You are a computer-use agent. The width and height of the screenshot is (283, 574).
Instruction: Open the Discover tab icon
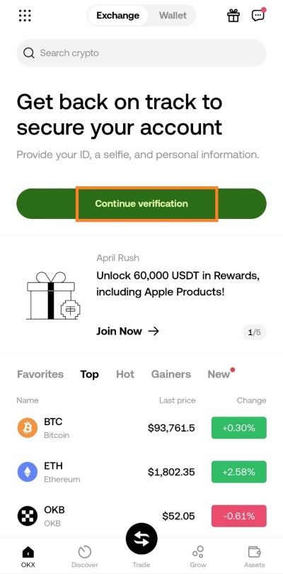[x=84, y=551]
